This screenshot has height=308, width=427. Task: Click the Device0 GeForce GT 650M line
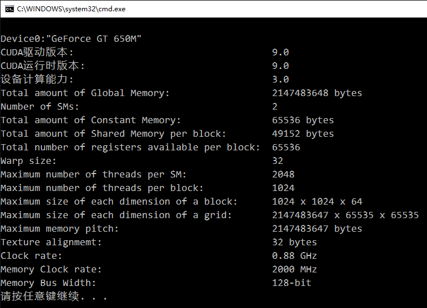(x=71, y=38)
